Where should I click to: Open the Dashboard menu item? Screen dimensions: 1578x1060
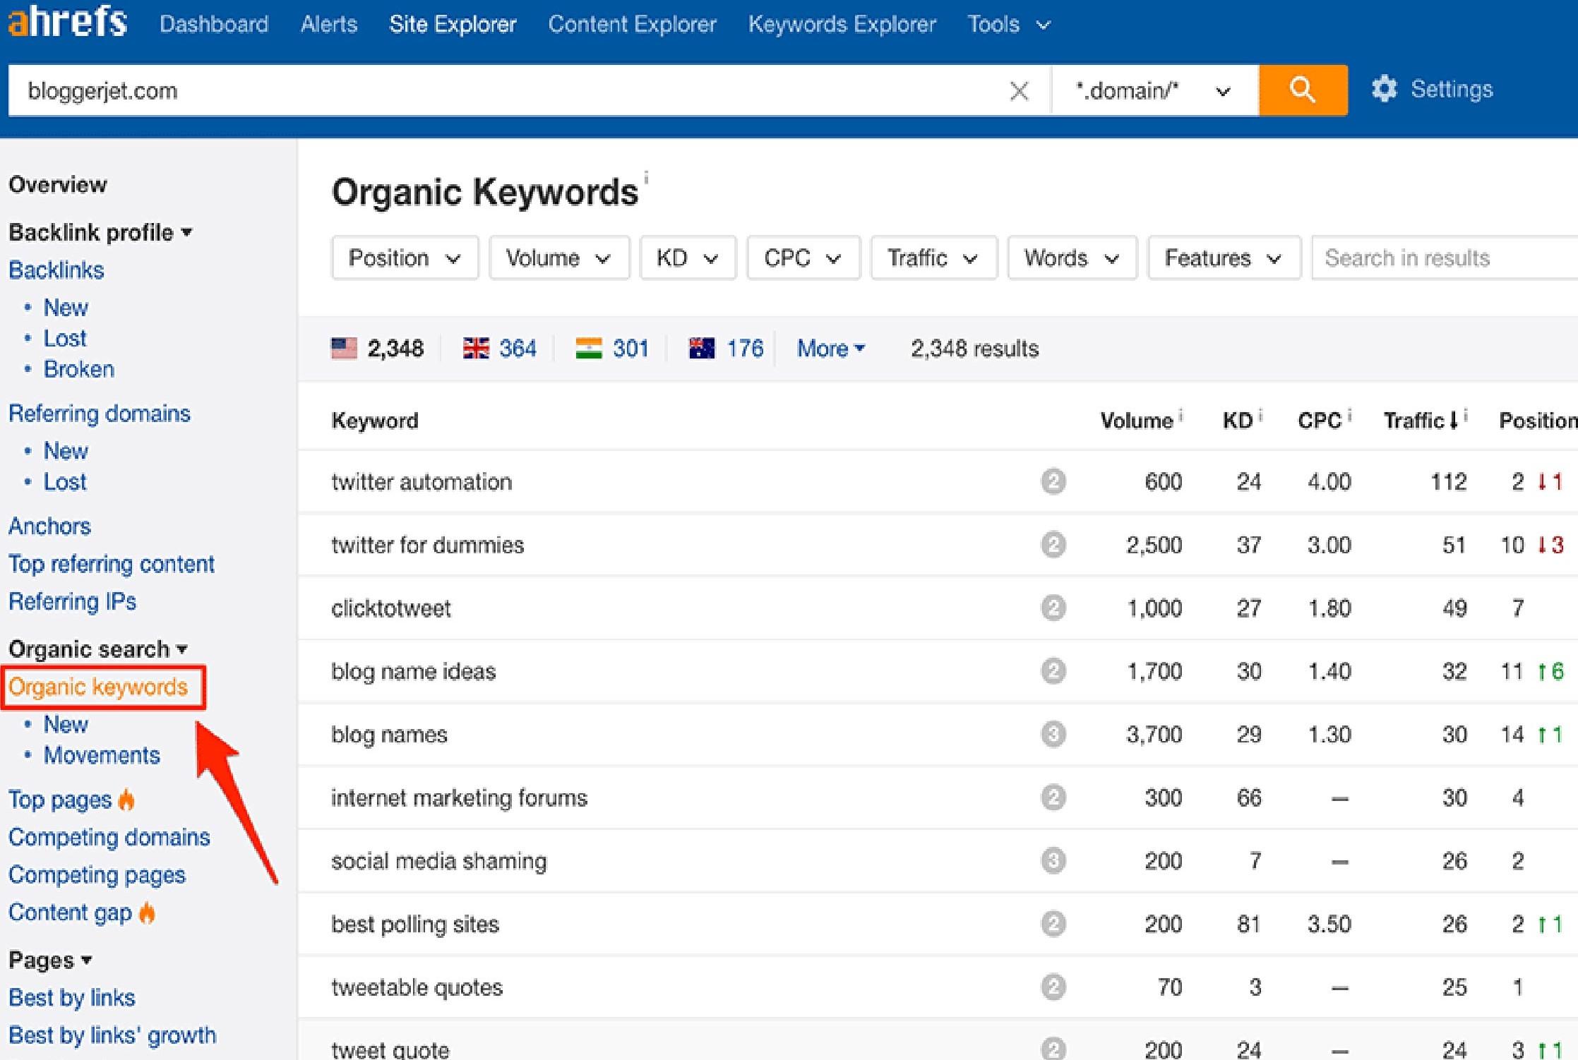214,23
